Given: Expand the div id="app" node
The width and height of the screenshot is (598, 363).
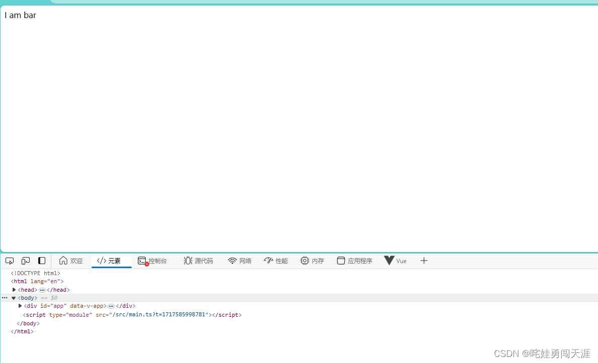Looking at the screenshot, I should [x=20, y=306].
